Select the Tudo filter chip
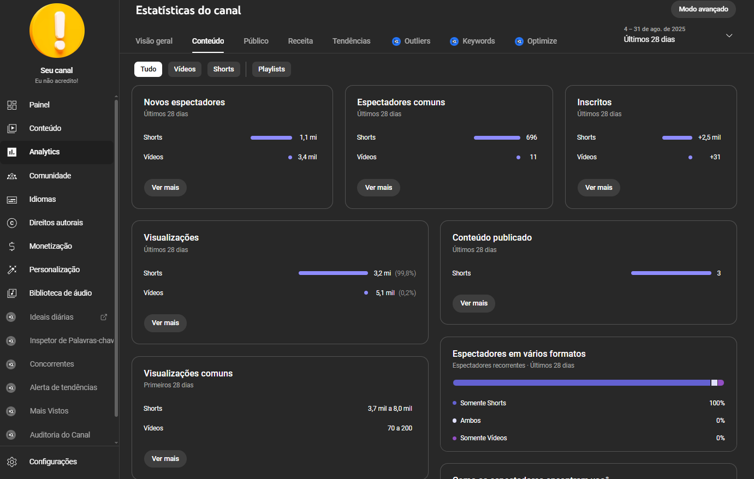Viewport: 754px width, 479px height. tap(148, 69)
